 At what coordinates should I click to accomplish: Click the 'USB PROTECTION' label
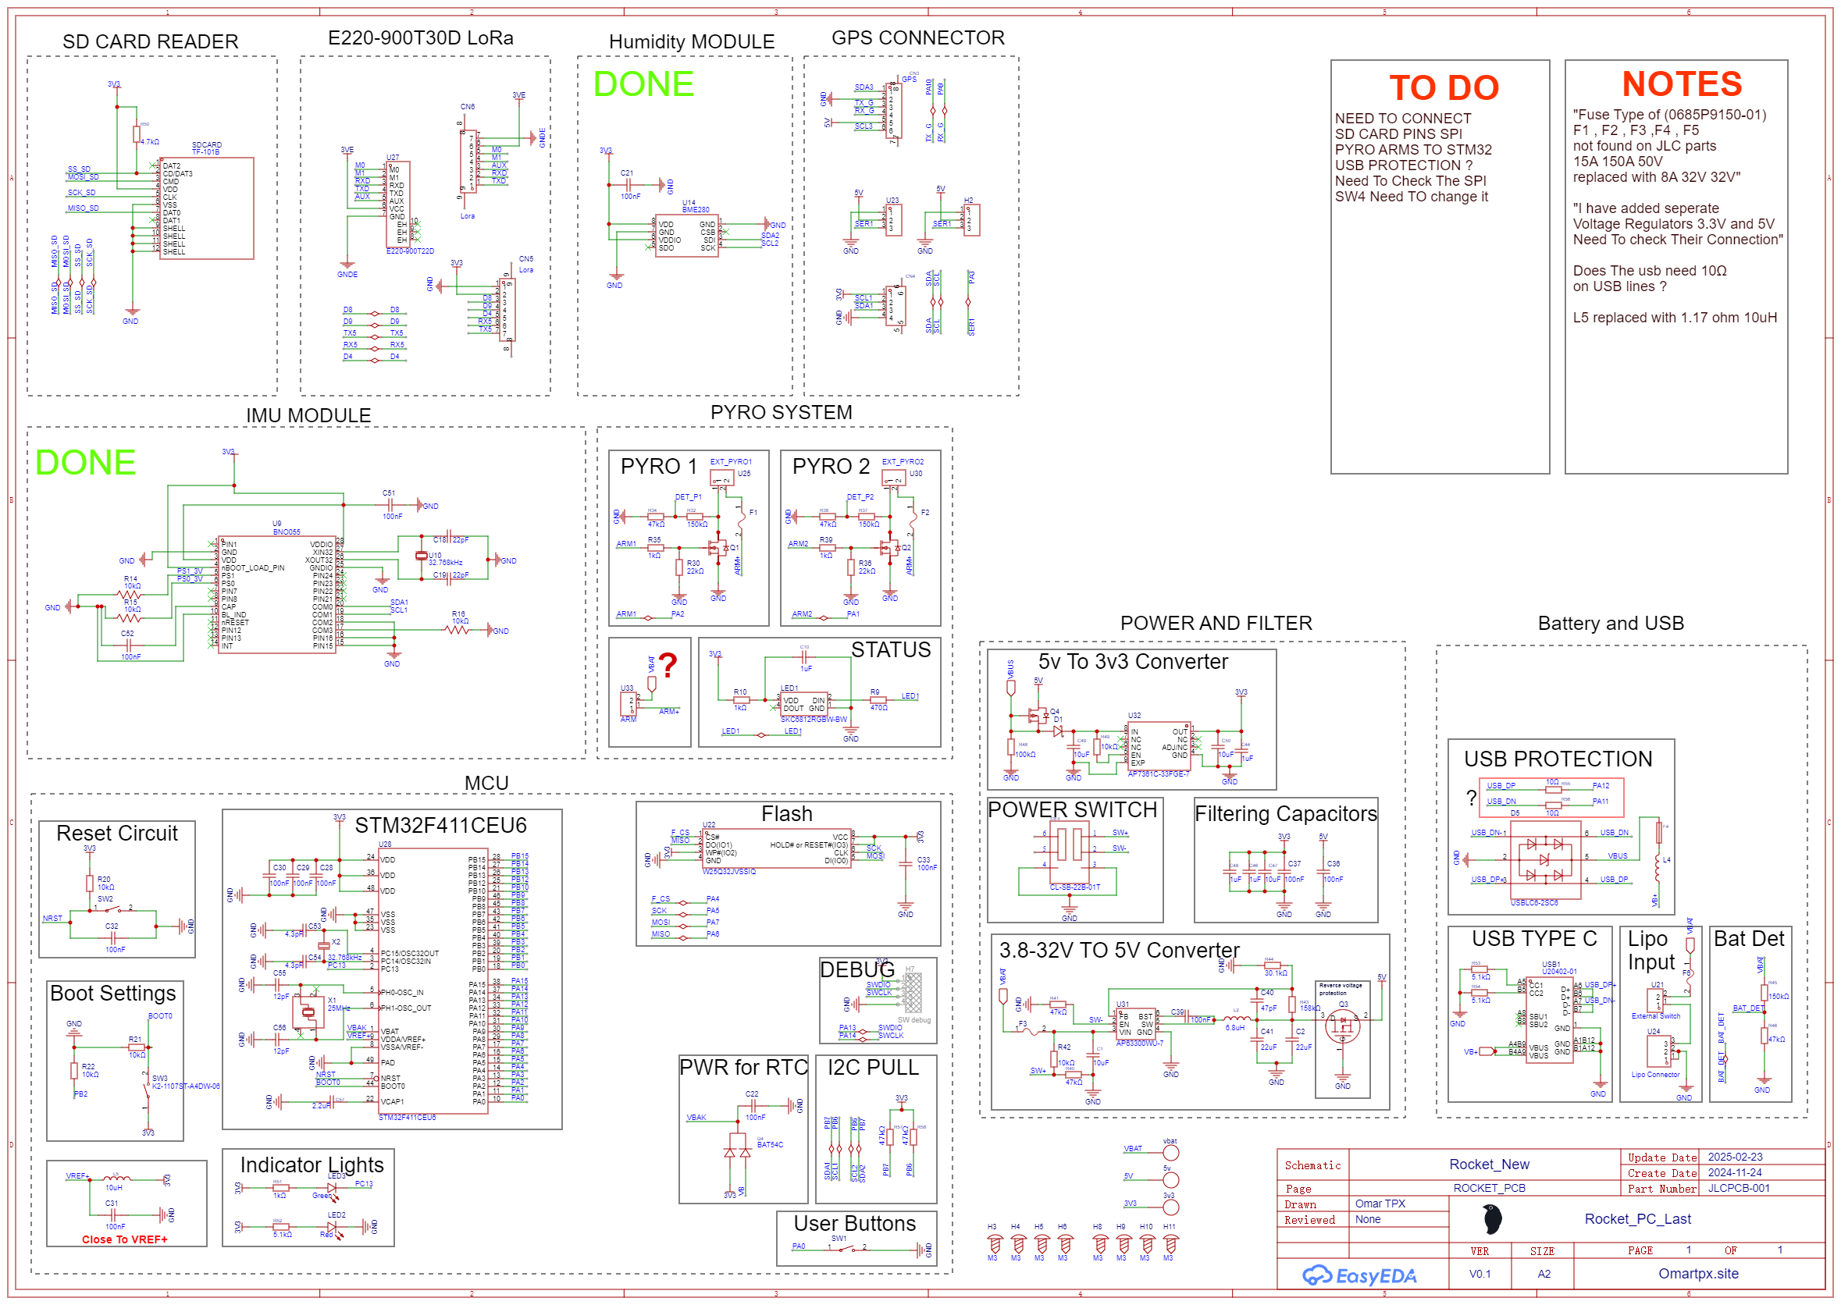point(1558,759)
